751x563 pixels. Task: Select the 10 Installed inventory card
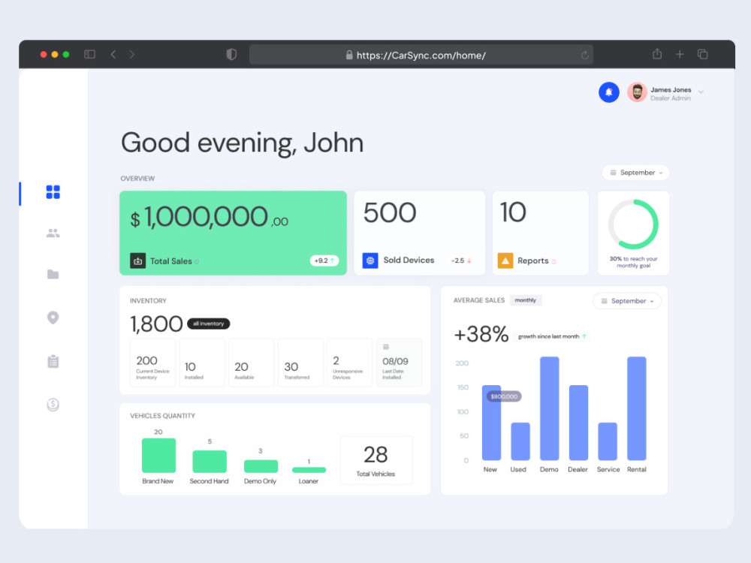click(202, 363)
